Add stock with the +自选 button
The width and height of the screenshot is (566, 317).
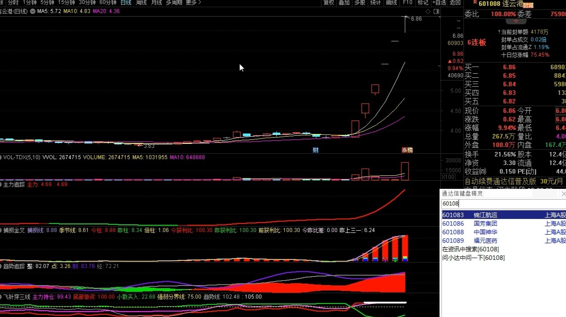439,3
